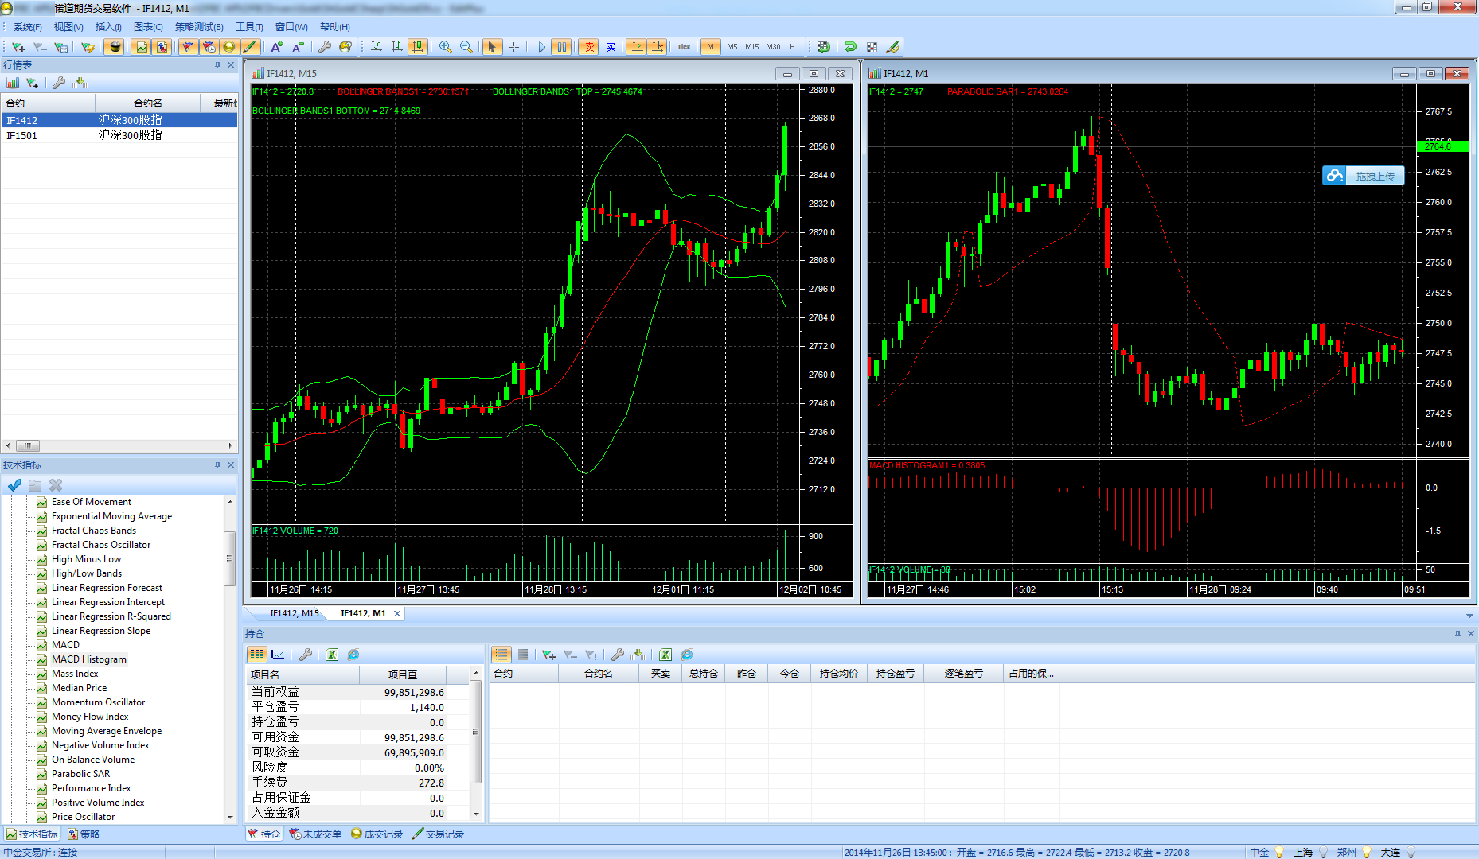Click the increase font size A icon
1479x859 pixels.
point(276,47)
